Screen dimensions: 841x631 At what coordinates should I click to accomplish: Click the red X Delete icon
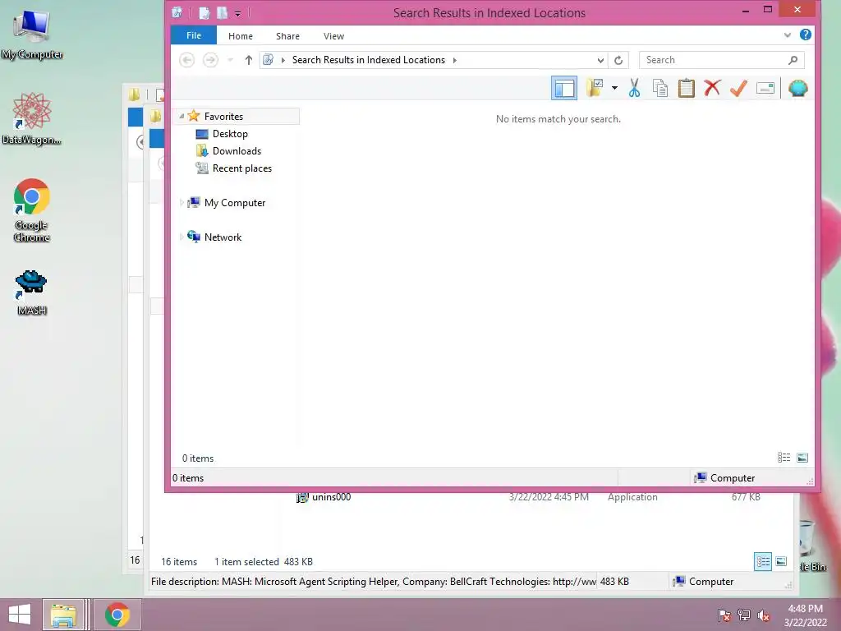tap(712, 88)
